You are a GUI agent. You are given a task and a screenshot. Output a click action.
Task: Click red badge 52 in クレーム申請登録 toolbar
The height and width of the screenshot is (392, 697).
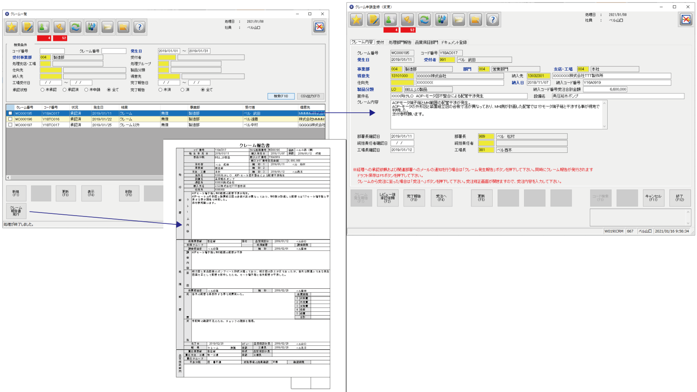408,30
